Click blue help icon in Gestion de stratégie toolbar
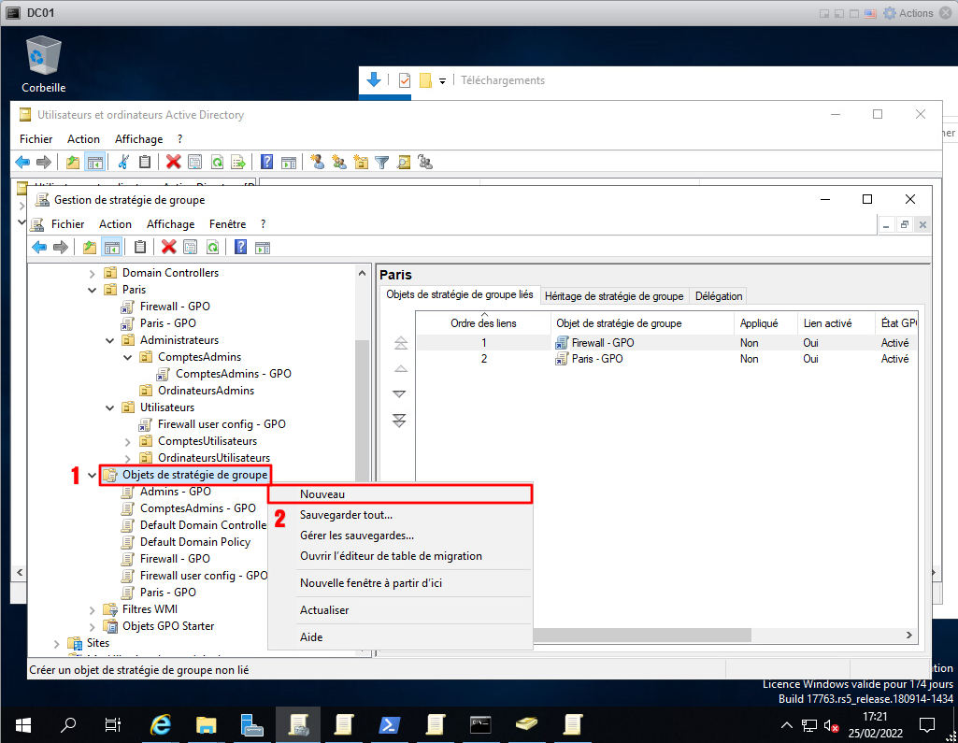The height and width of the screenshot is (743, 958). (x=241, y=247)
